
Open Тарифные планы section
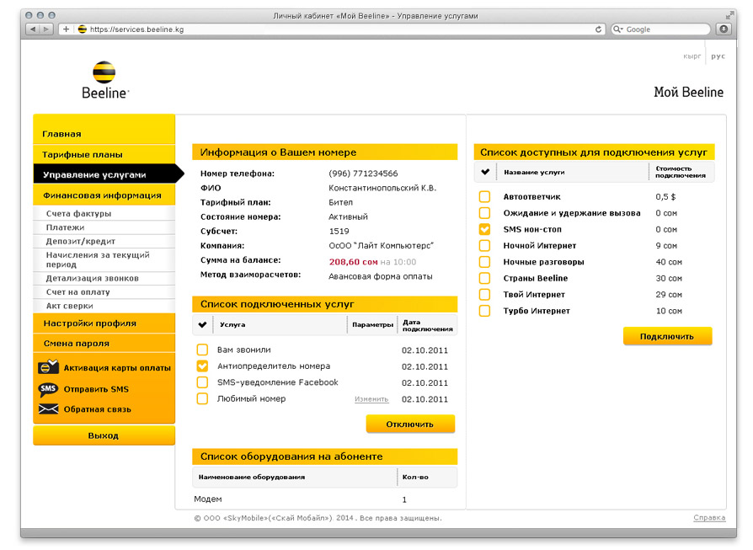click(x=104, y=154)
